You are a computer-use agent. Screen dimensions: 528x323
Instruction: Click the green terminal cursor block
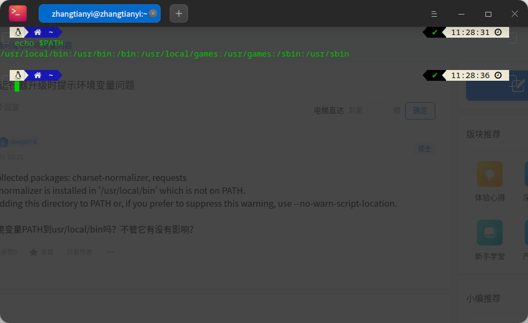[17, 86]
